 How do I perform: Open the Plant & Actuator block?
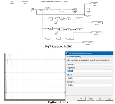tap(62, 10)
